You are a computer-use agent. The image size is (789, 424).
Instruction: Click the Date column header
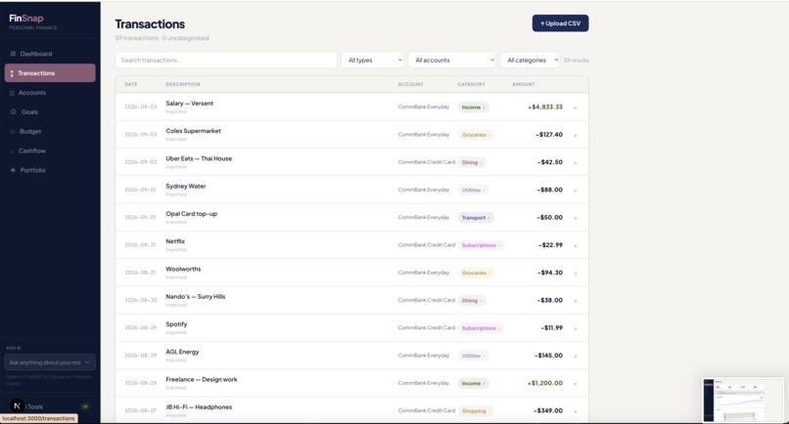(131, 84)
